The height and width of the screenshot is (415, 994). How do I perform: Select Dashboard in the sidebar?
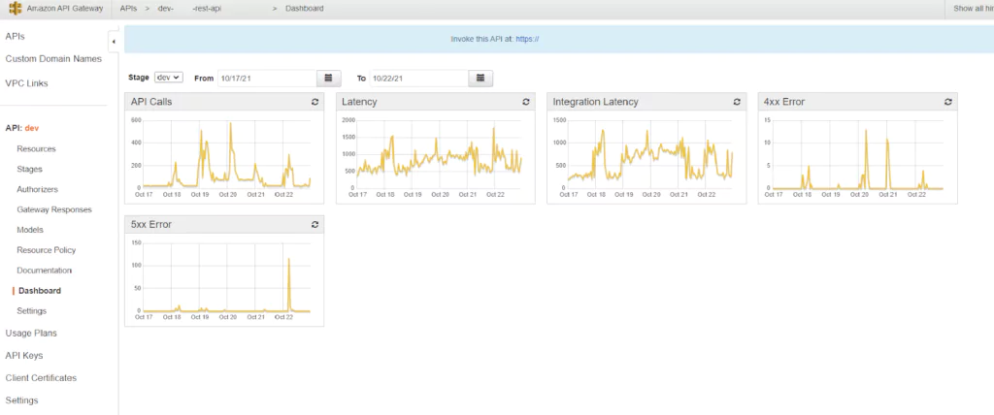[x=40, y=291]
